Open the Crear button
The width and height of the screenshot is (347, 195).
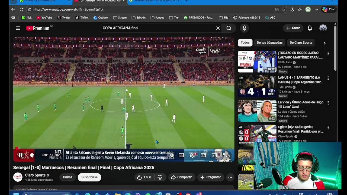(293, 28)
